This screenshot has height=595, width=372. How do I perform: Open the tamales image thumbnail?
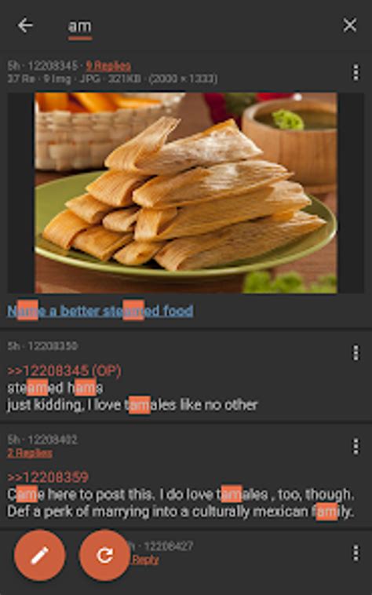(186, 193)
